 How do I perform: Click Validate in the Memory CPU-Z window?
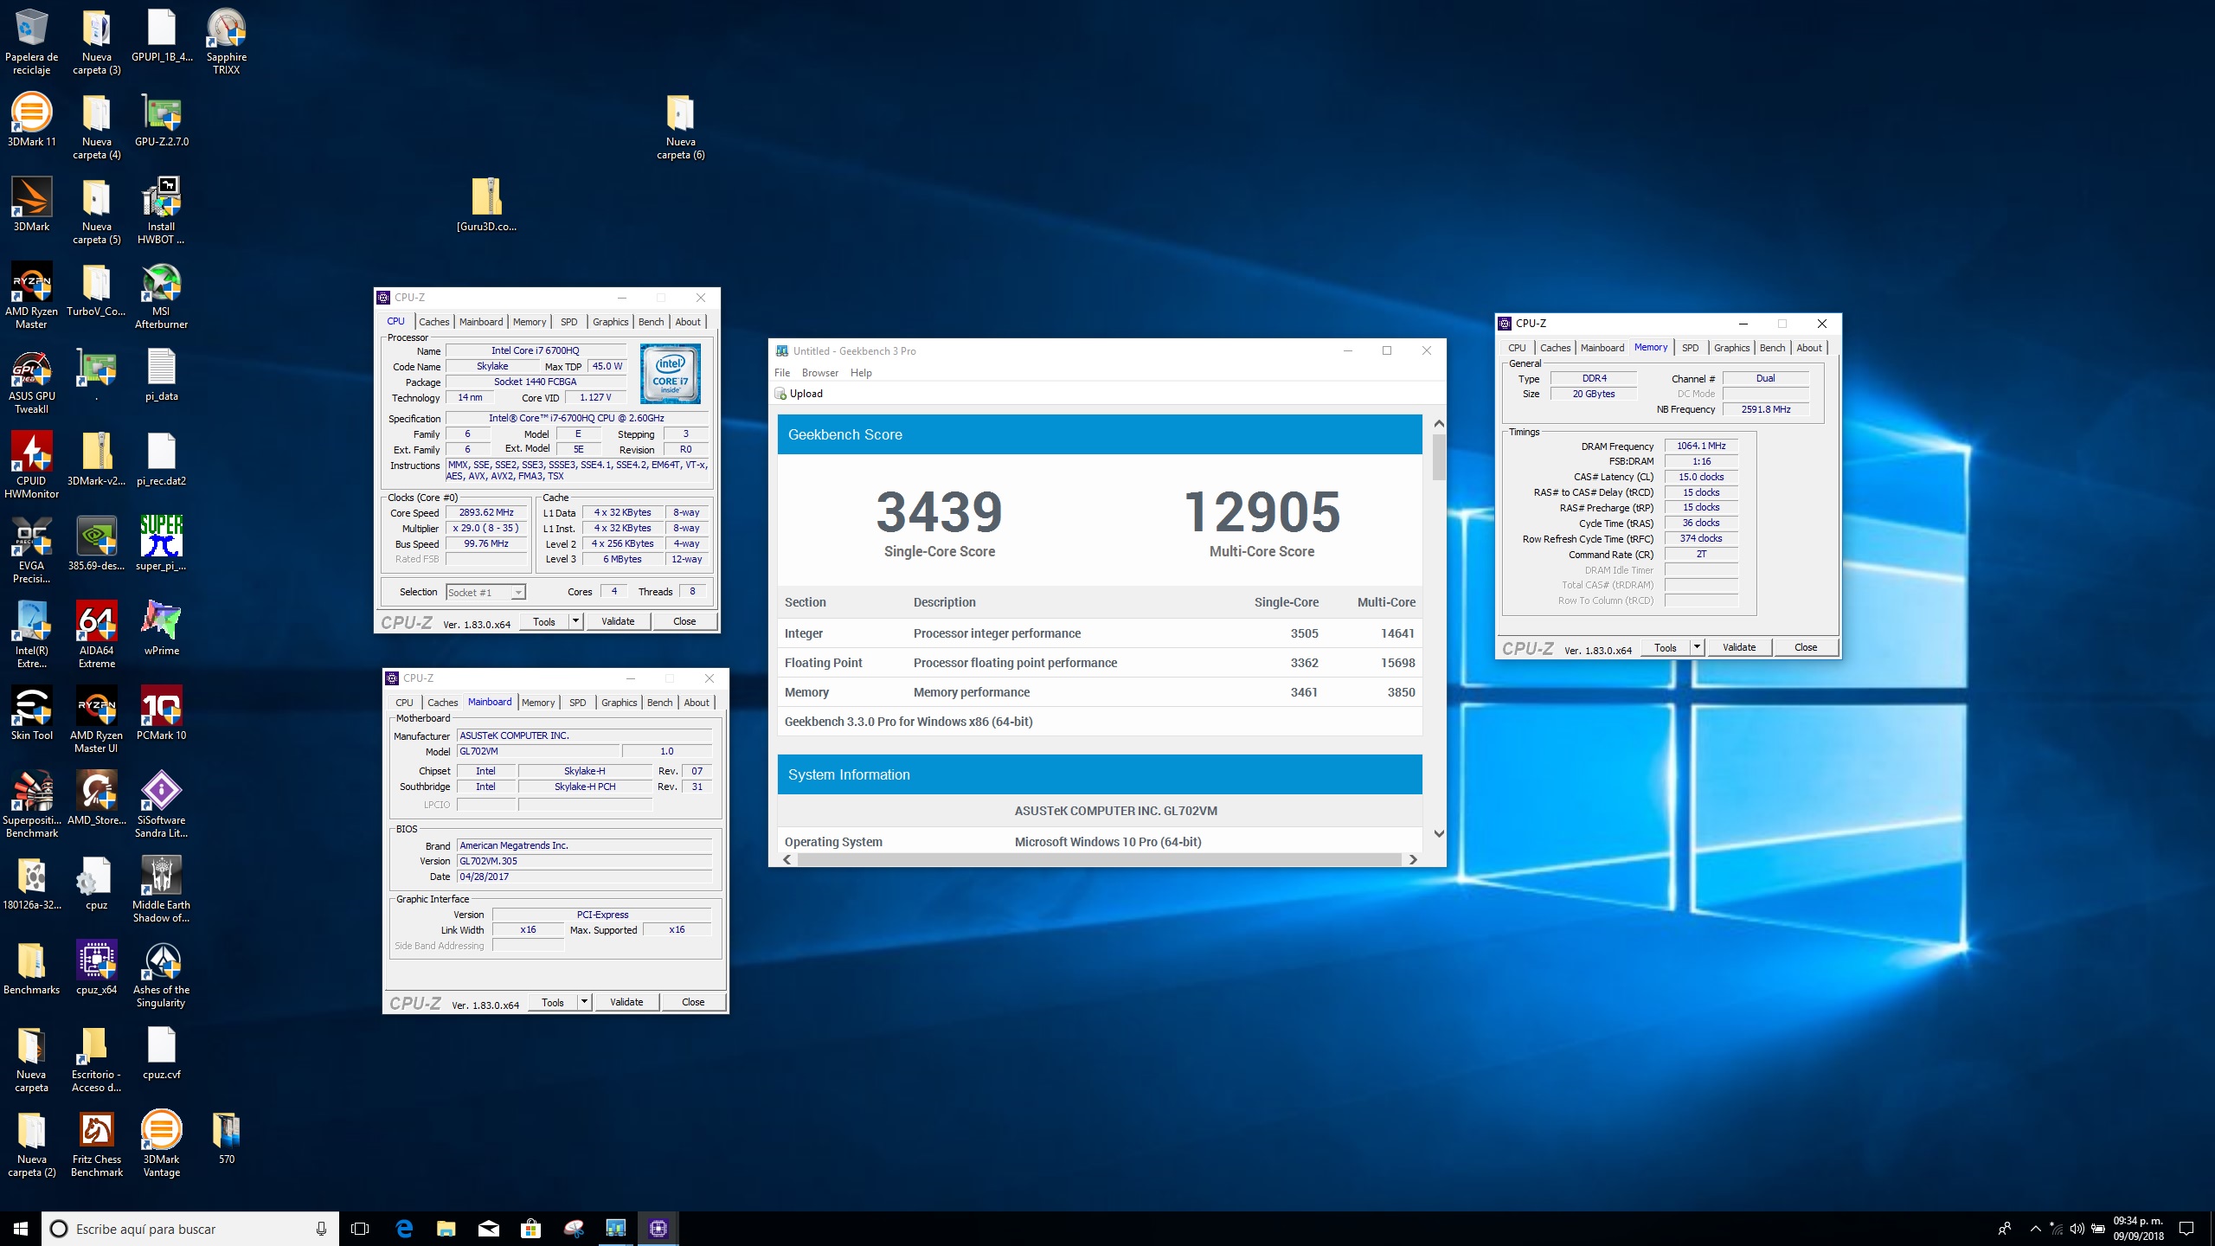coord(1739,647)
